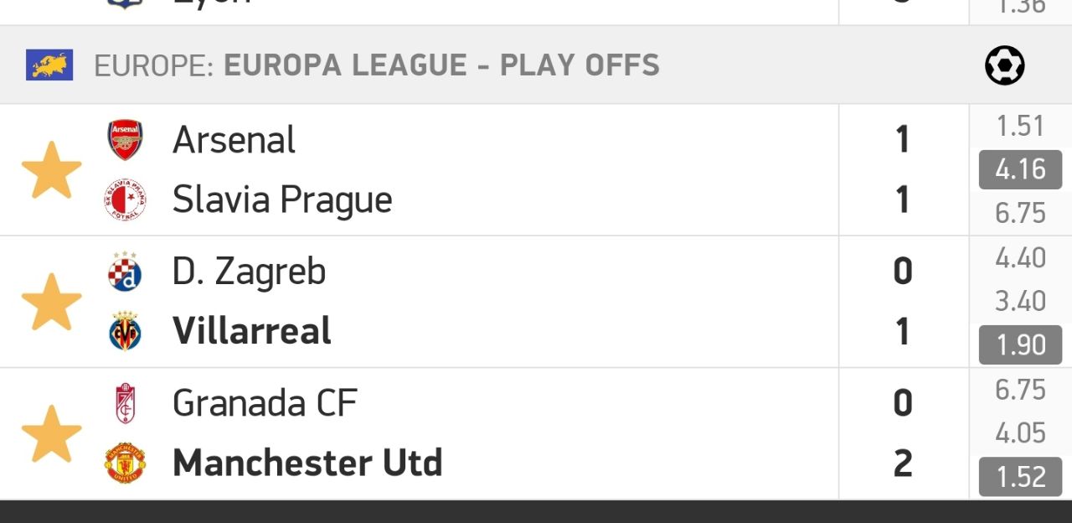Click the Granada CF club crest
This screenshot has width=1072, height=523.
point(125,403)
